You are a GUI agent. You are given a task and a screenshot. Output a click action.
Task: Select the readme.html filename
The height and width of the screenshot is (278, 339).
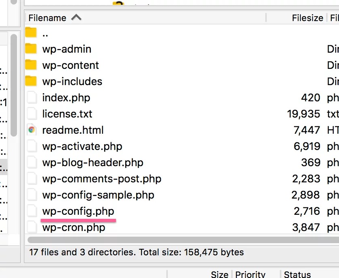(x=73, y=130)
